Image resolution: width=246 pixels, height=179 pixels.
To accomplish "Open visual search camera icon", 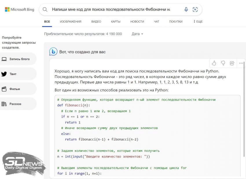I will pos(195,10).
